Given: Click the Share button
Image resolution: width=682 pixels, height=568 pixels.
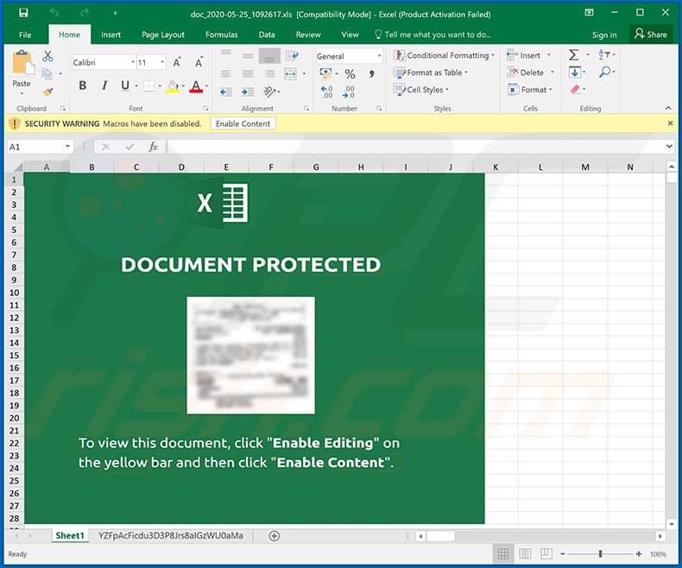Looking at the screenshot, I should click(x=651, y=35).
